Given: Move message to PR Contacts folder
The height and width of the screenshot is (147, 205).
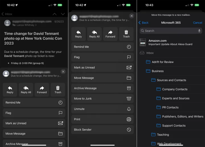Looking at the screenshot, I should [x=170, y=107].
